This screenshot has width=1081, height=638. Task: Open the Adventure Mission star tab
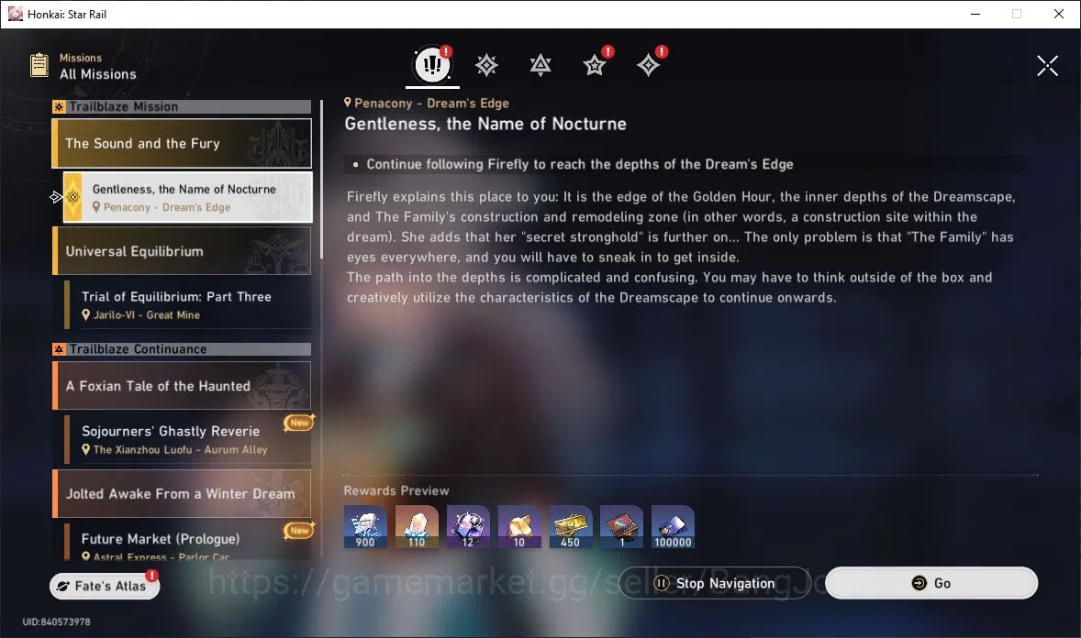click(595, 65)
